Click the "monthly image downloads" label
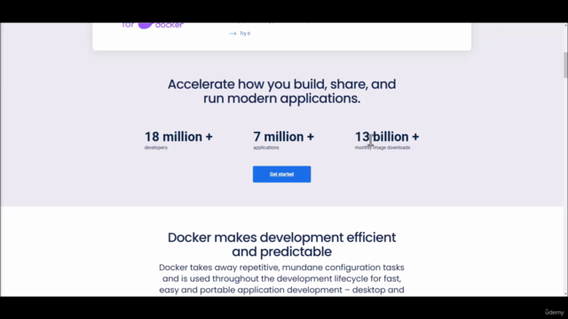568x319 pixels. pyautogui.click(x=383, y=148)
